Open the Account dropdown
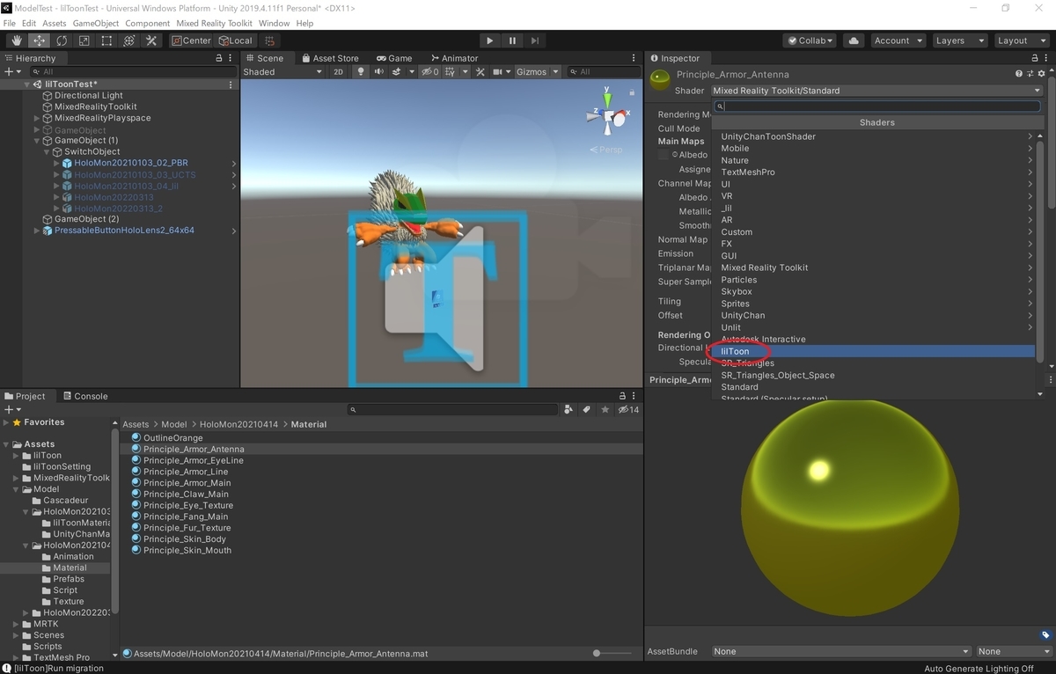1056x674 pixels. coord(898,40)
